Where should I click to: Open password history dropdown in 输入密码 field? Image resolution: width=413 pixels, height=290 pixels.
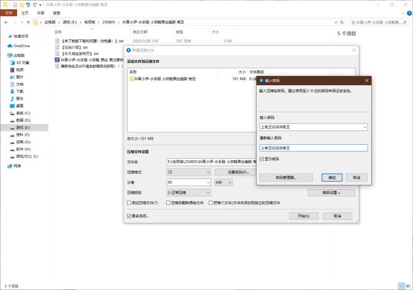(x=365, y=127)
